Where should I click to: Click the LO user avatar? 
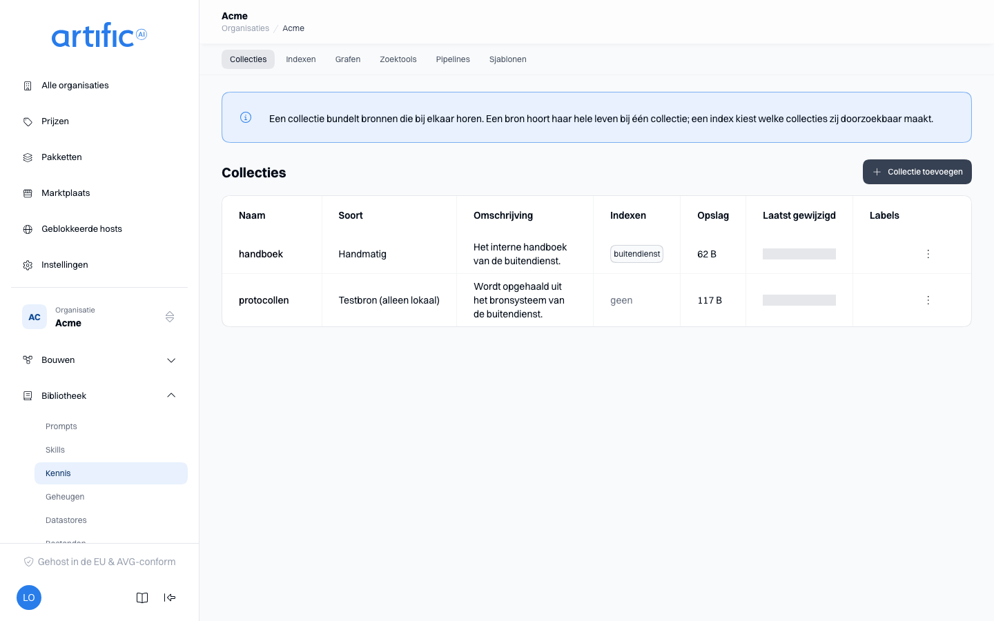(x=29, y=598)
